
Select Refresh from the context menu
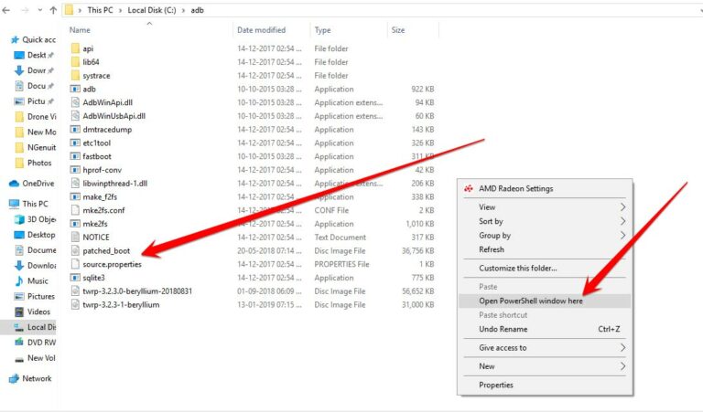(x=492, y=249)
